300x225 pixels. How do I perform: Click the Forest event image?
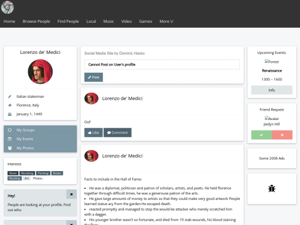click(x=272, y=62)
